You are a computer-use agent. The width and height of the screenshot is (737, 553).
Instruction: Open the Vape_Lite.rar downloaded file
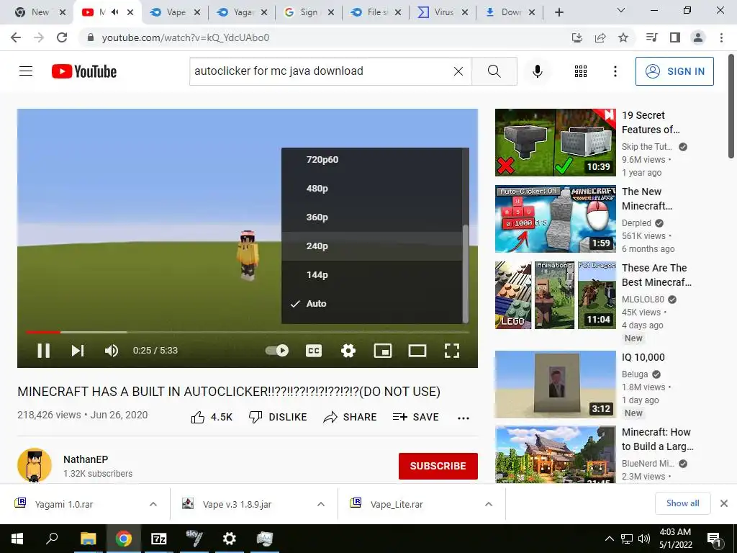[x=397, y=504]
